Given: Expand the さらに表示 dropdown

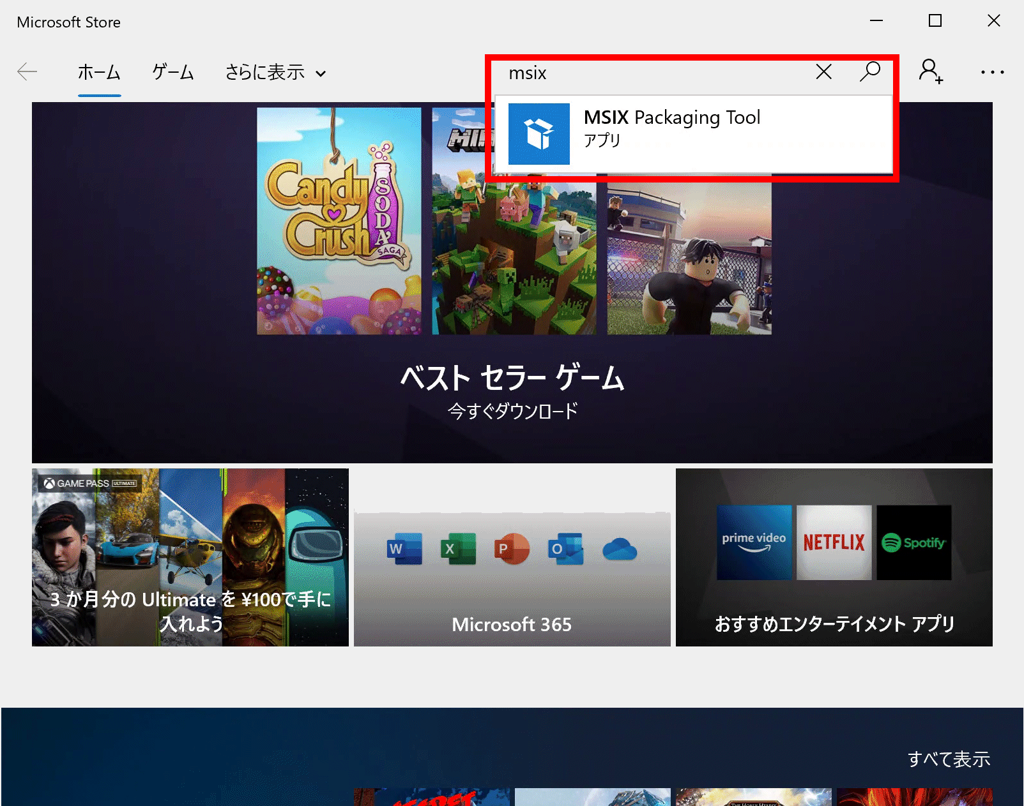Looking at the screenshot, I should pyautogui.click(x=275, y=72).
